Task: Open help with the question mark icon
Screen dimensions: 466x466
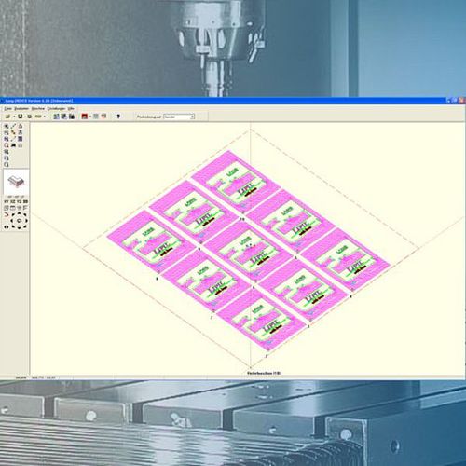Action: pyautogui.click(x=118, y=116)
